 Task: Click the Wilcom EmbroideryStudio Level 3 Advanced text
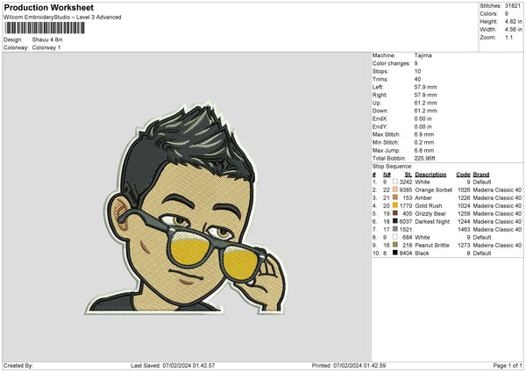coord(62,18)
